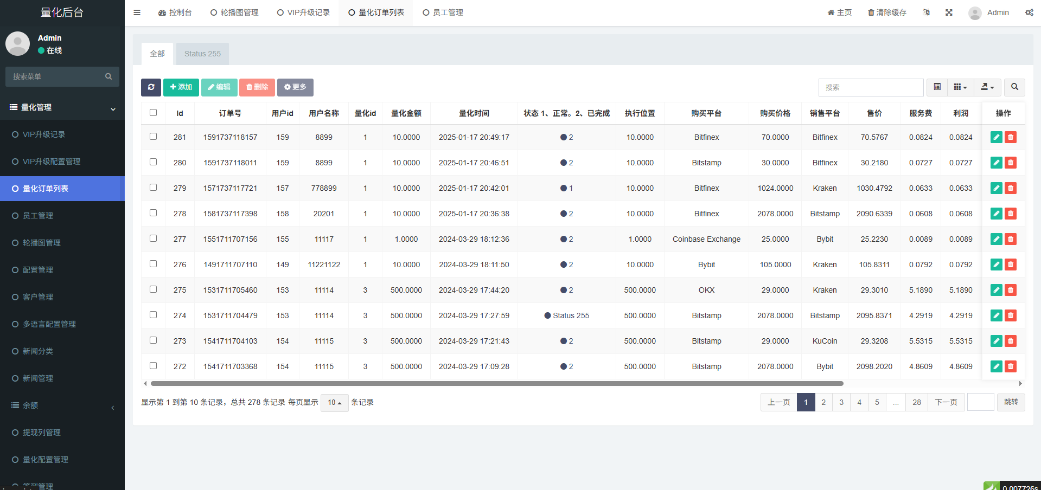
Task: Expand the 余额 sidebar group
Action: point(62,405)
